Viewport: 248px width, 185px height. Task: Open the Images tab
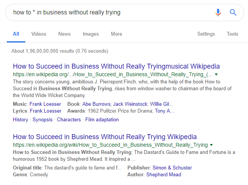coord(90,34)
